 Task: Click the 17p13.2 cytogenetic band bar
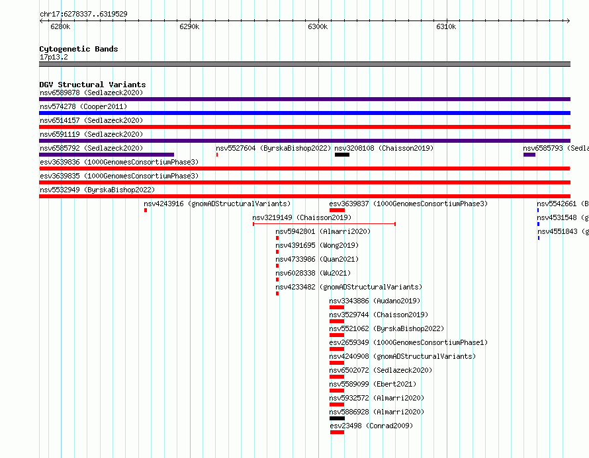(304, 64)
